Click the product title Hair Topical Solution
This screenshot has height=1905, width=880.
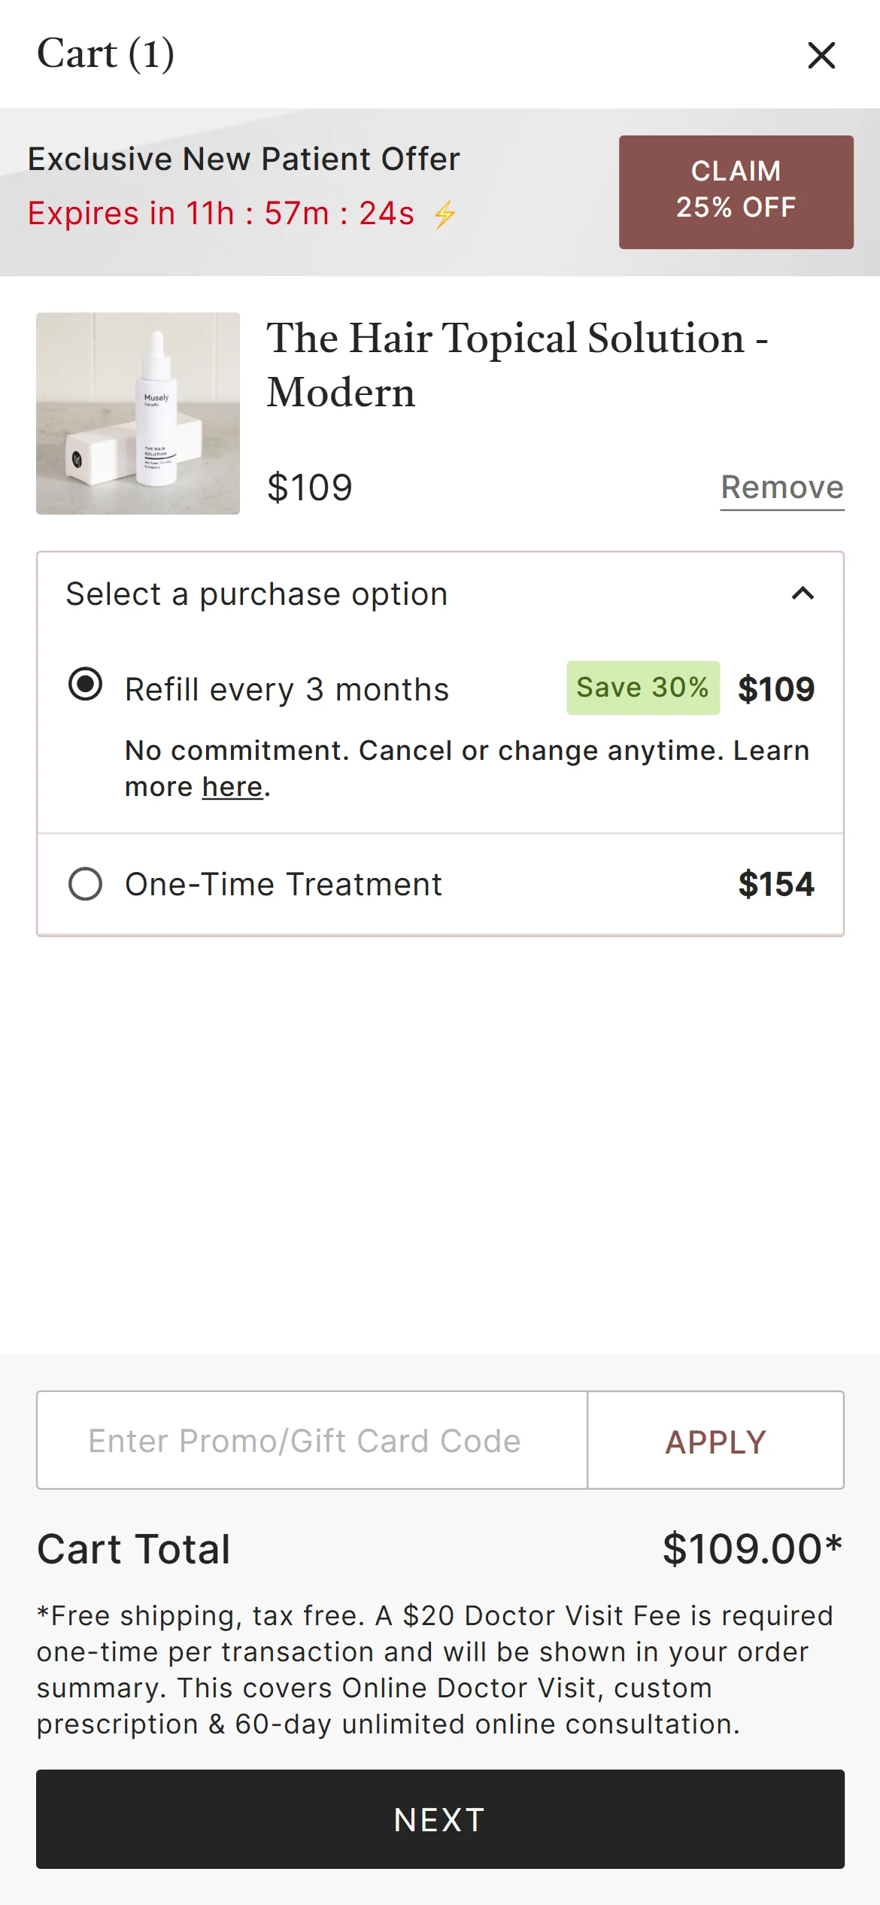coord(517,365)
